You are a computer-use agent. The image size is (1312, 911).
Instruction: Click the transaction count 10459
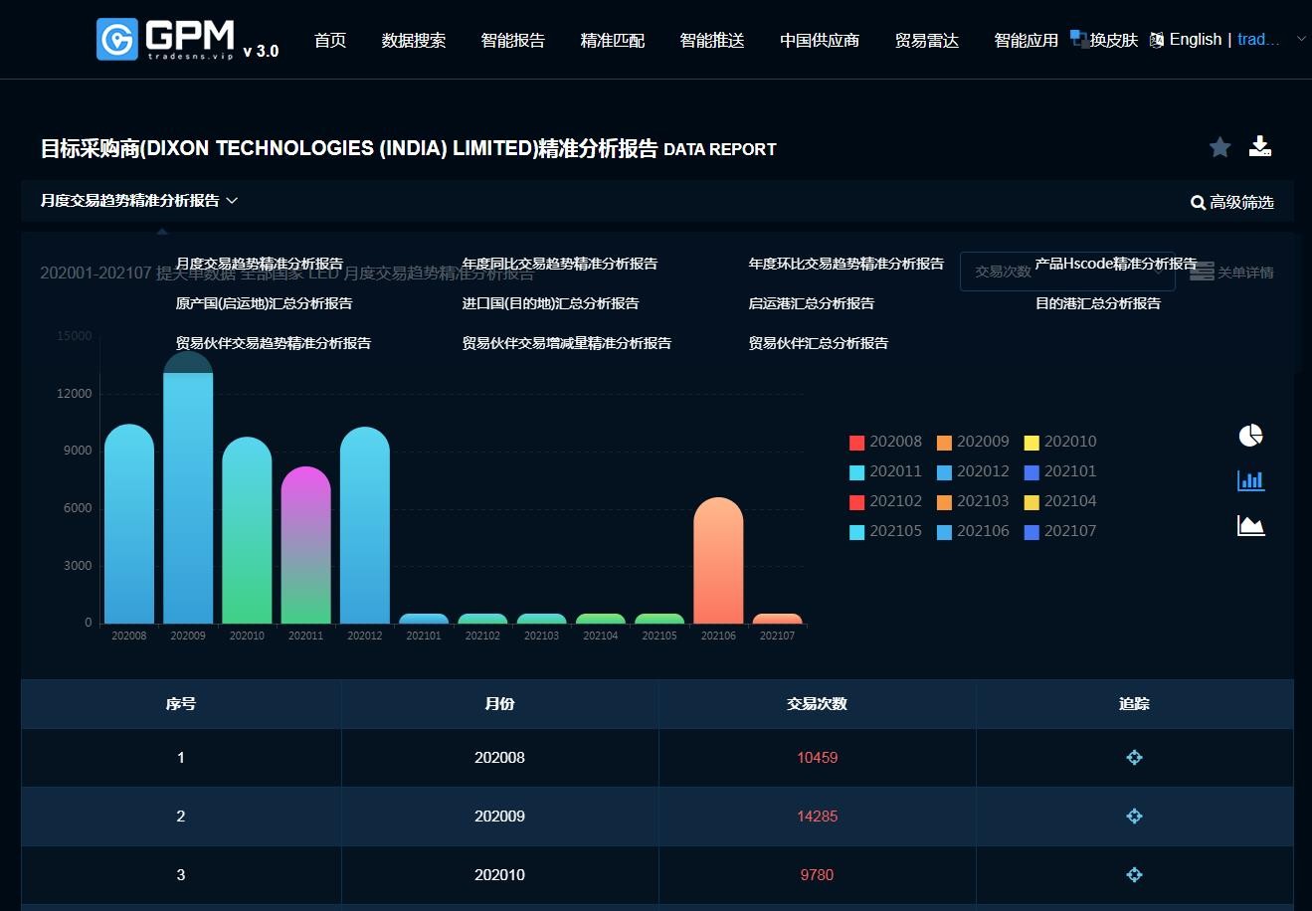tap(818, 758)
